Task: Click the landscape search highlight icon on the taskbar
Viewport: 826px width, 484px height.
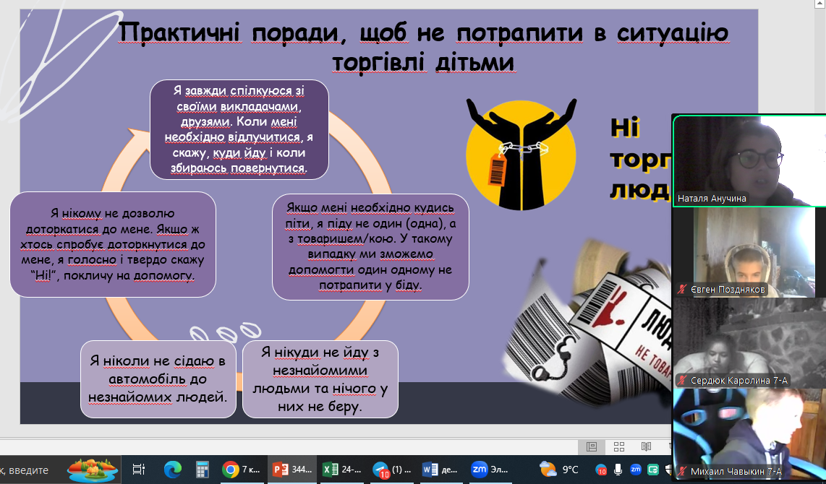Action: pyautogui.click(x=93, y=470)
